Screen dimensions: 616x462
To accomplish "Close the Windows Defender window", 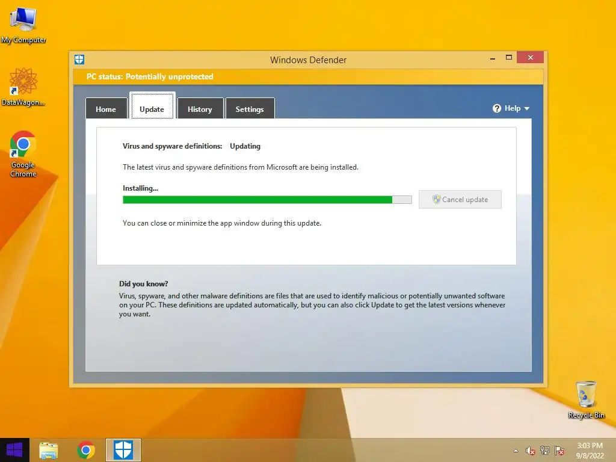I will tap(531, 57).
